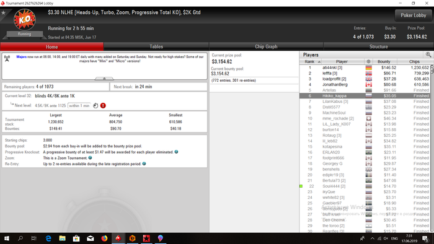Click the taskbar clock and date
The width and height of the screenshot is (434, 244).
click(409, 238)
